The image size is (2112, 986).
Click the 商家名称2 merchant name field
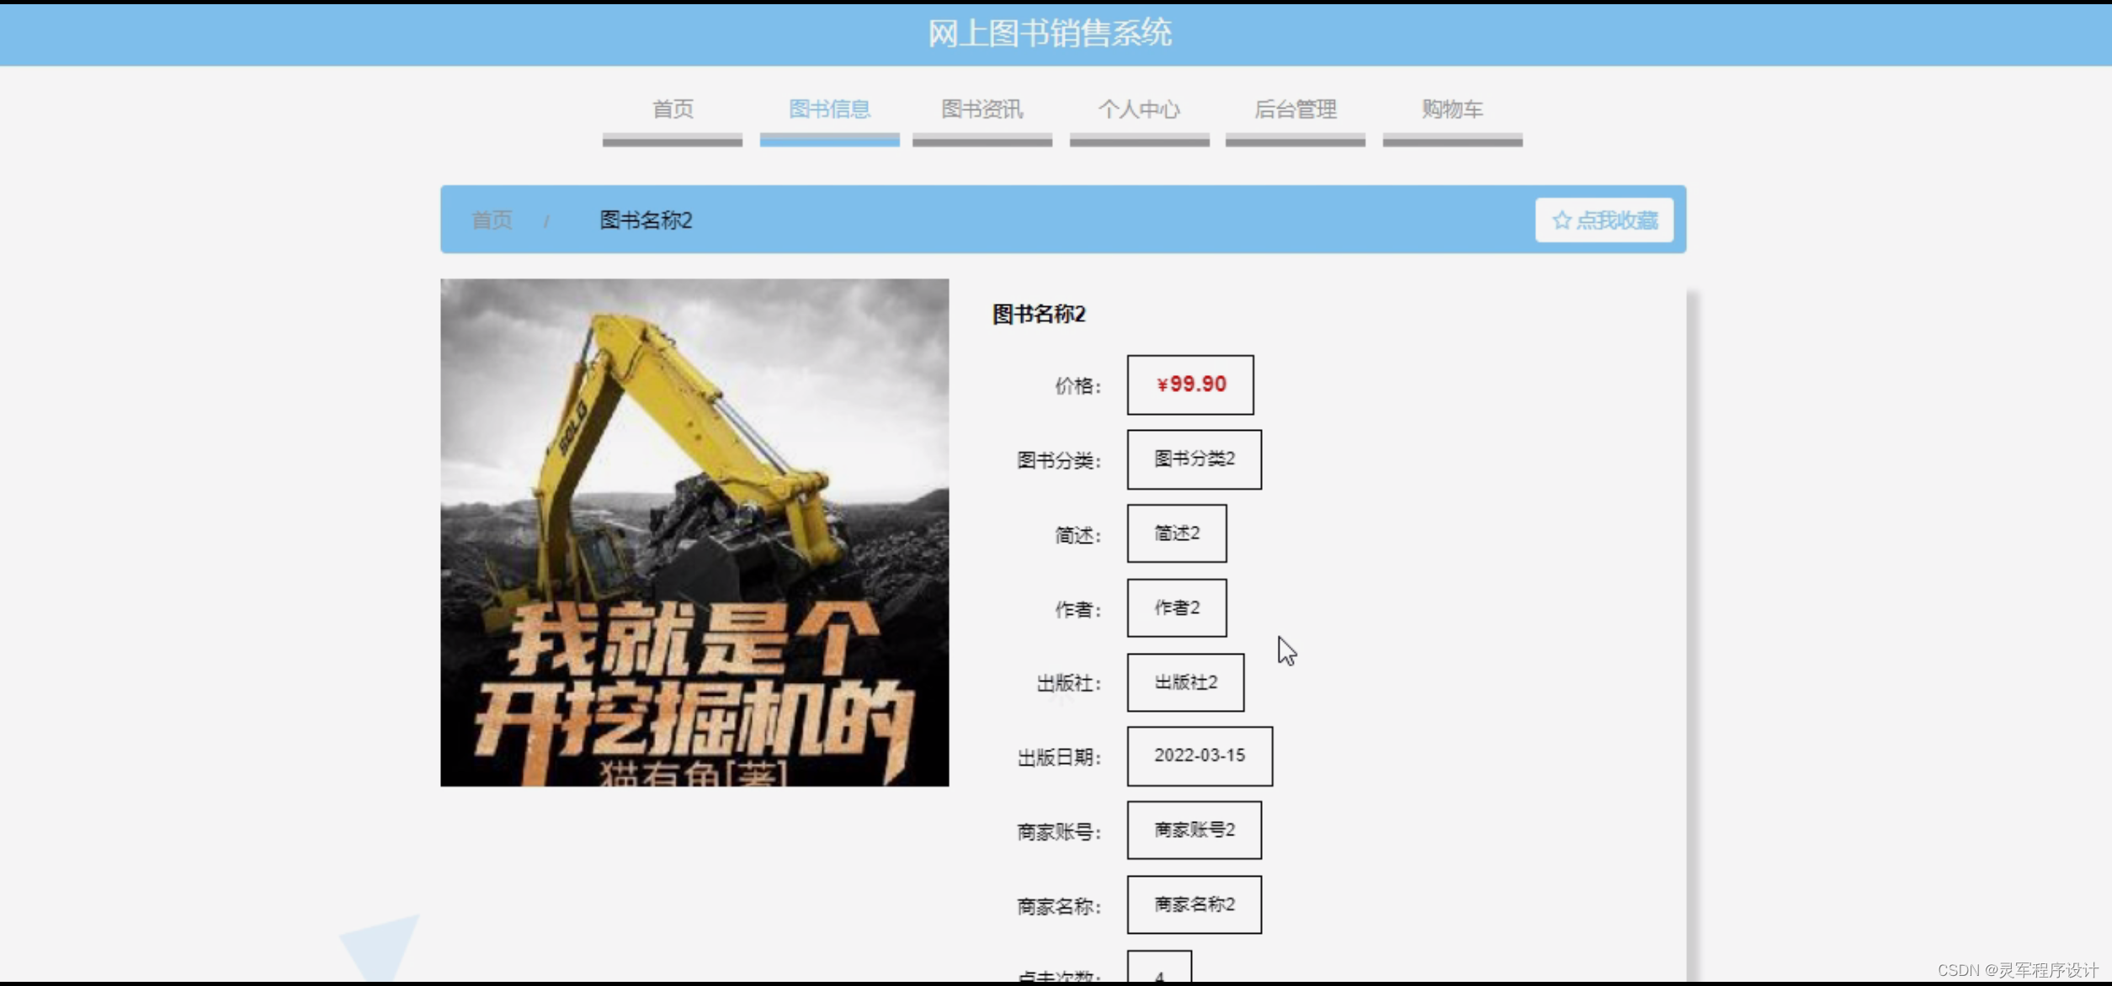1193,904
